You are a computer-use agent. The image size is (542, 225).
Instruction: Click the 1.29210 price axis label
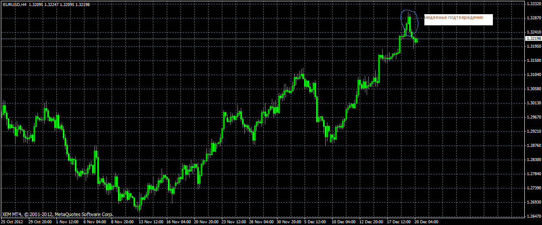533,131
